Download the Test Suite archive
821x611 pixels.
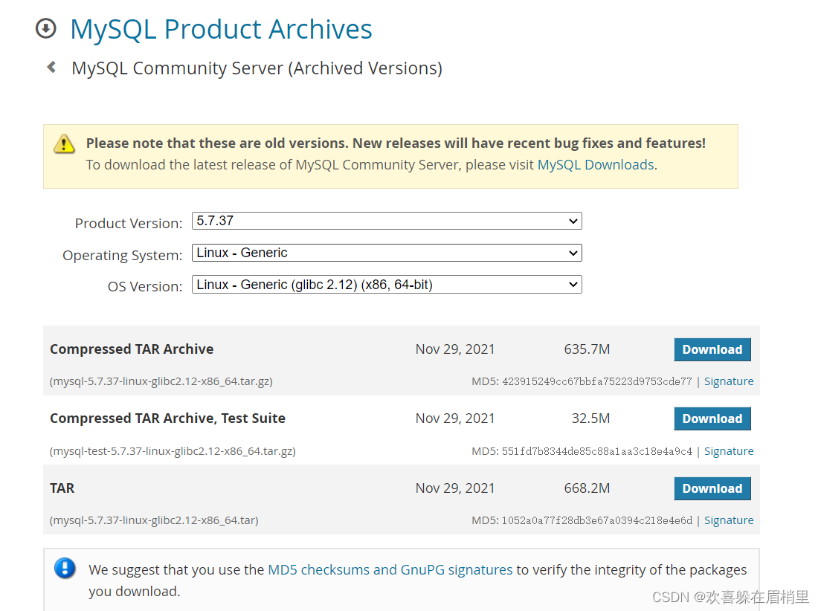(712, 418)
